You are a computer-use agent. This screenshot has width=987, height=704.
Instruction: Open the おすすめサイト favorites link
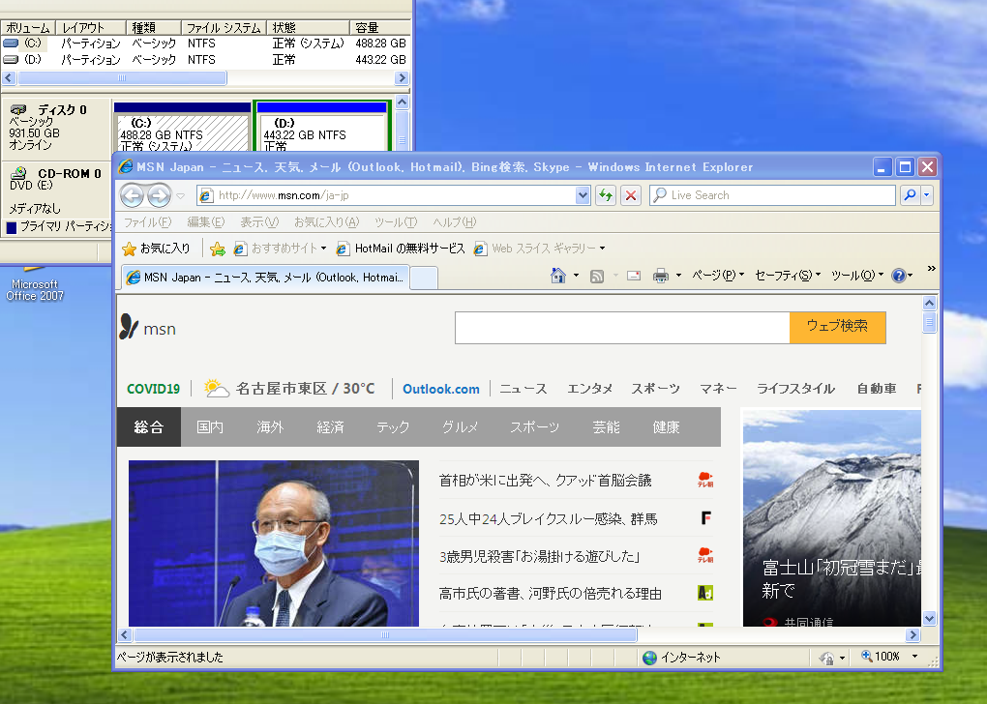(x=280, y=249)
